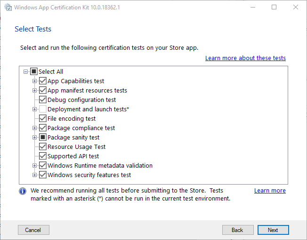
Task: Select 'Deployment and launch tests*' label
Action: 89,109
